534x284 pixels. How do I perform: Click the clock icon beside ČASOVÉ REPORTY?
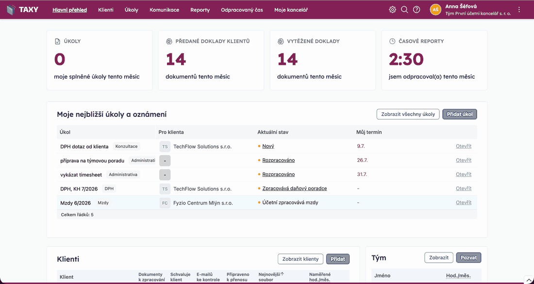(392, 41)
